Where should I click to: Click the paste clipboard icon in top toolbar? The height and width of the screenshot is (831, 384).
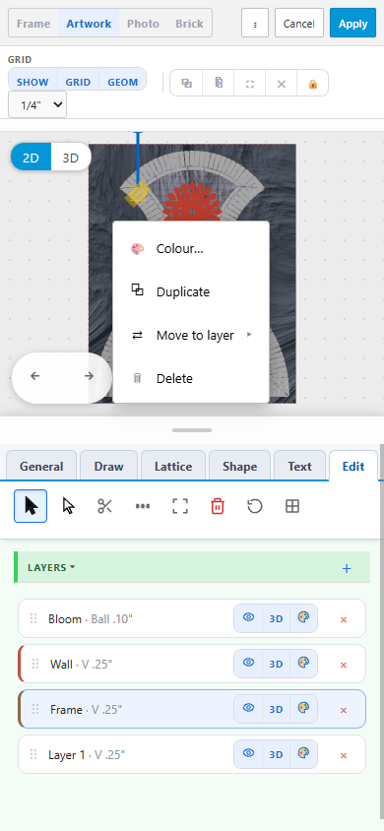coord(219,84)
